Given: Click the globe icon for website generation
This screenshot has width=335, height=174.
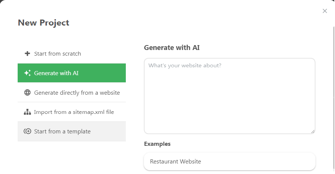Looking at the screenshot, I should click(x=27, y=93).
